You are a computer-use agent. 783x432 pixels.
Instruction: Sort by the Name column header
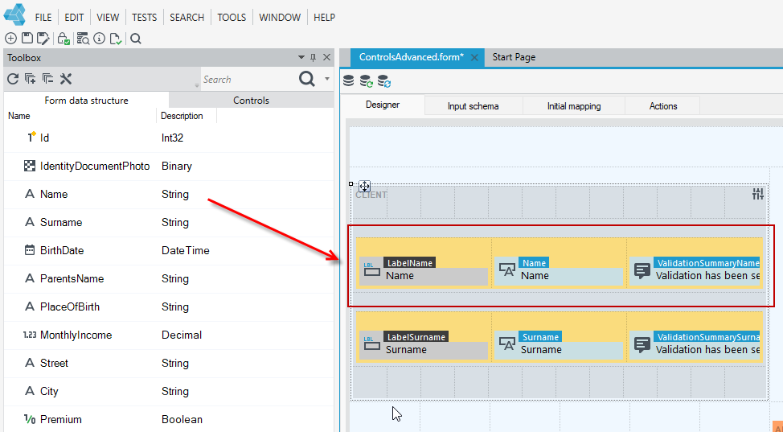click(x=80, y=116)
